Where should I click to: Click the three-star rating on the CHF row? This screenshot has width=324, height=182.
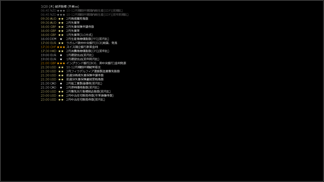(x=61, y=47)
